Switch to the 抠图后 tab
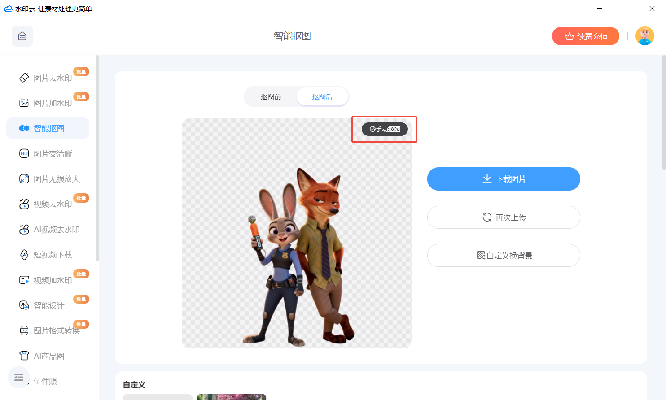The height and width of the screenshot is (400, 666). tap(322, 96)
